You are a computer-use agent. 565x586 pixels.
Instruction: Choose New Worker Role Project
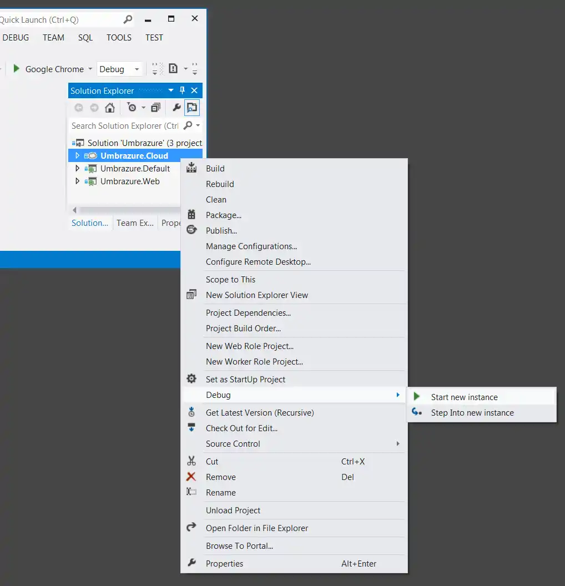point(294,362)
